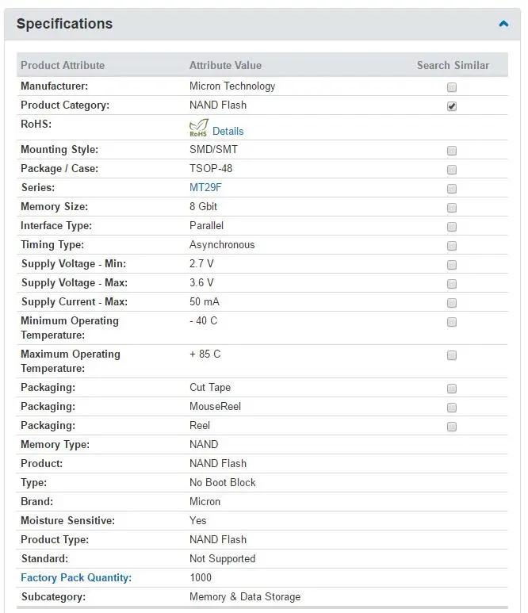Open the RoHS Details link
The image size is (528, 613).
tap(228, 132)
